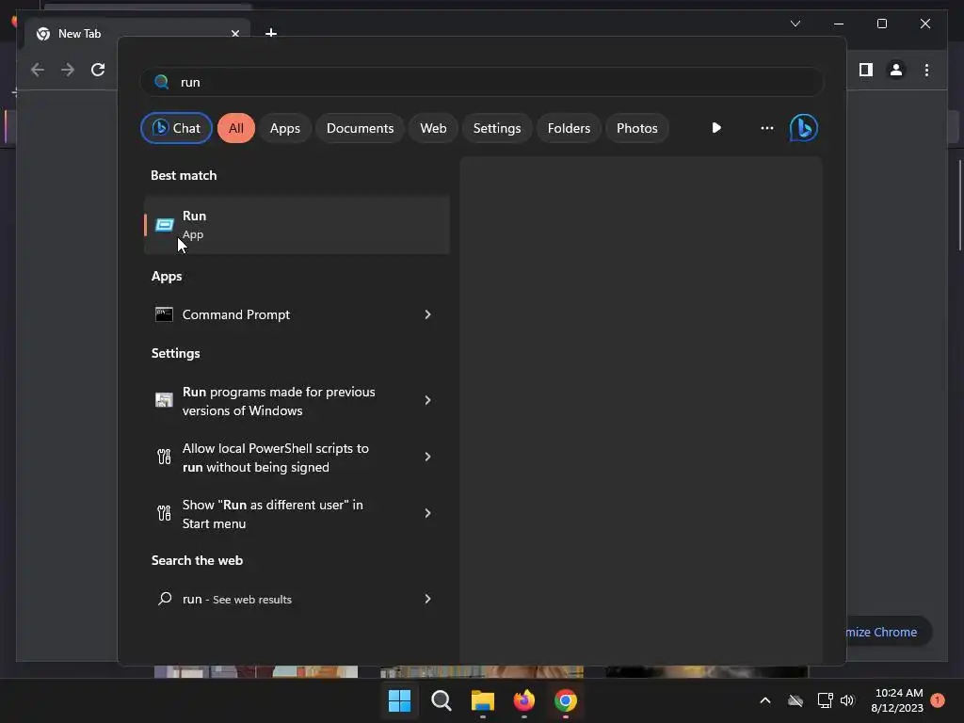964x723 pixels.
Task: Launch Firefox from taskbar
Action: pyautogui.click(x=523, y=700)
